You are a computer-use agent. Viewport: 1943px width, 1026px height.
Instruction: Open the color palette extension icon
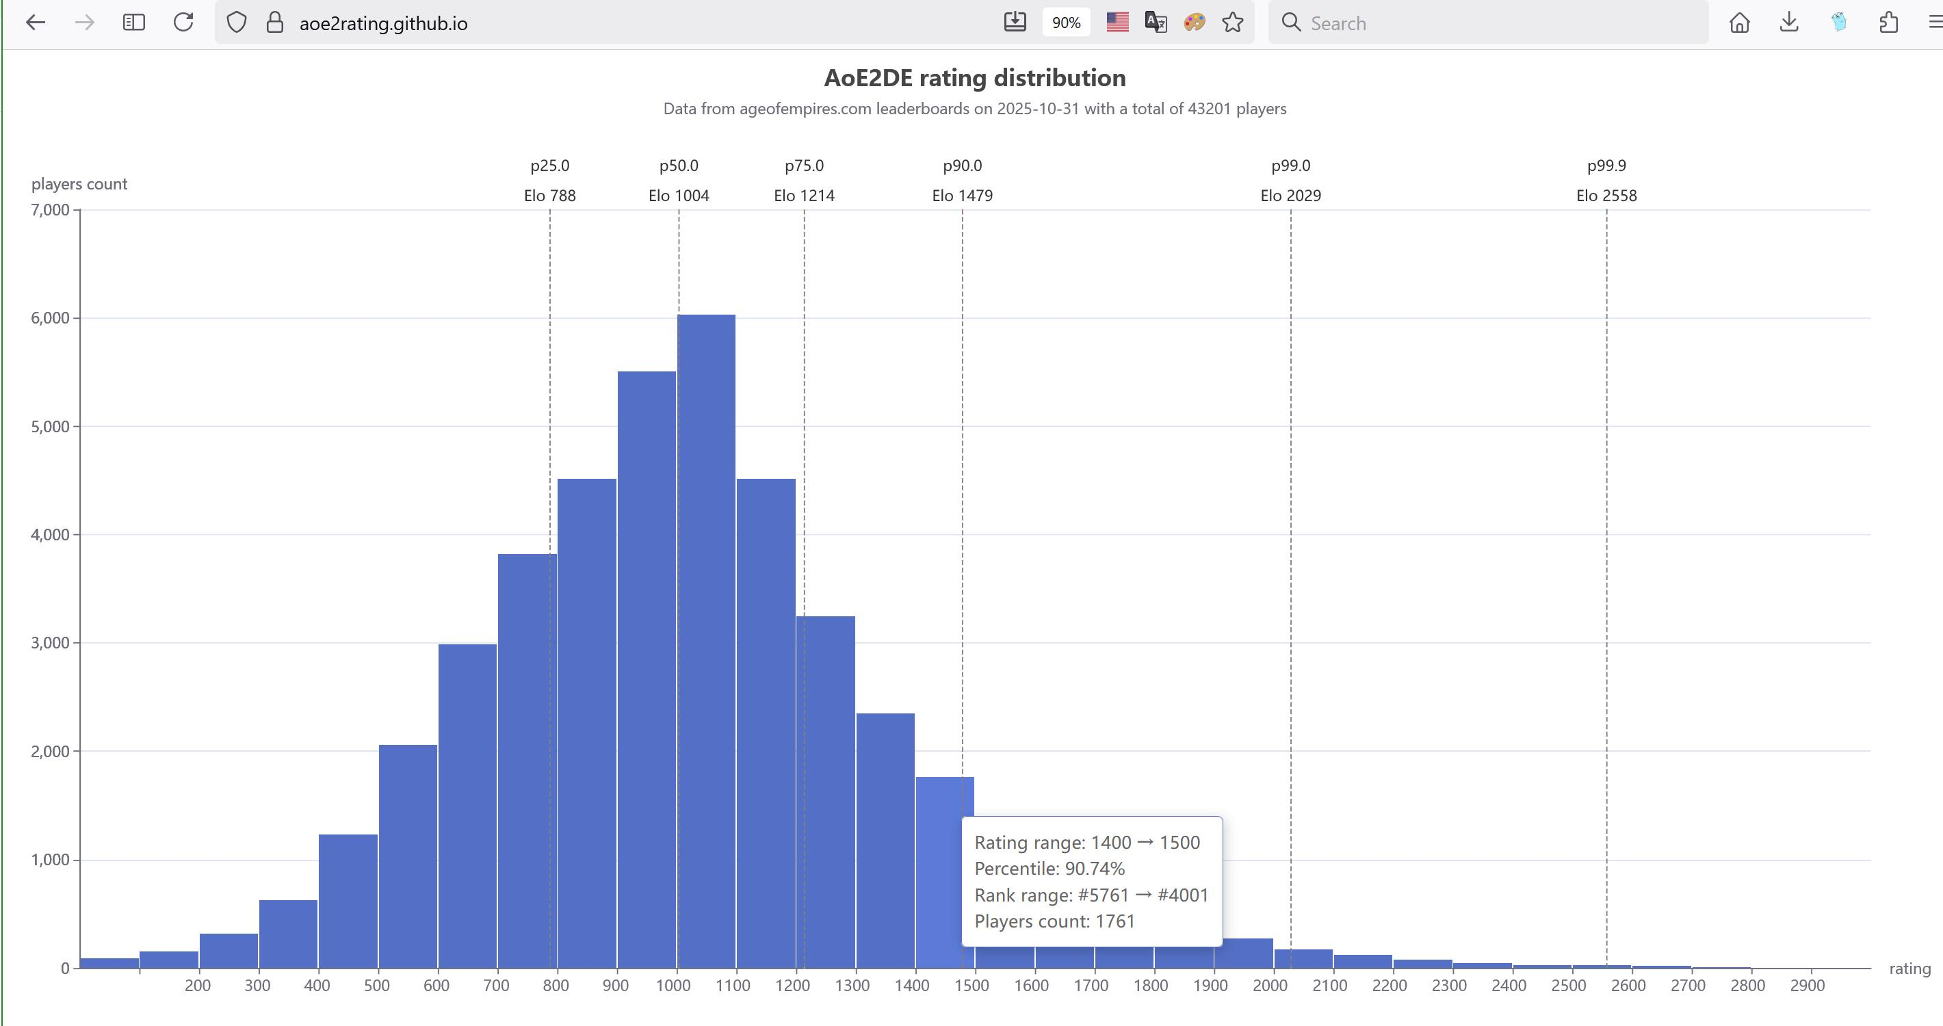point(1194,23)
